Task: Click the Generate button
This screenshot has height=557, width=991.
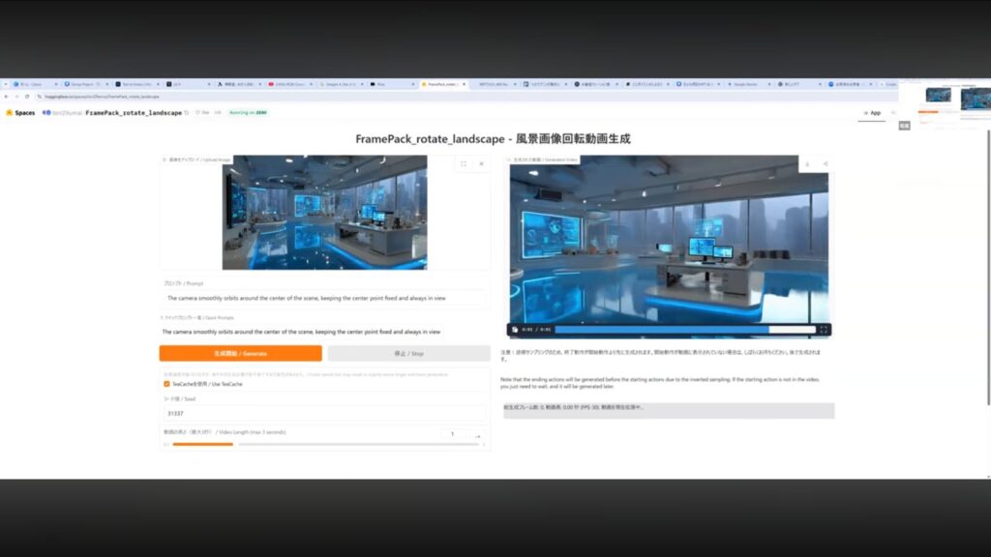Action: click(x=240, y=354)
